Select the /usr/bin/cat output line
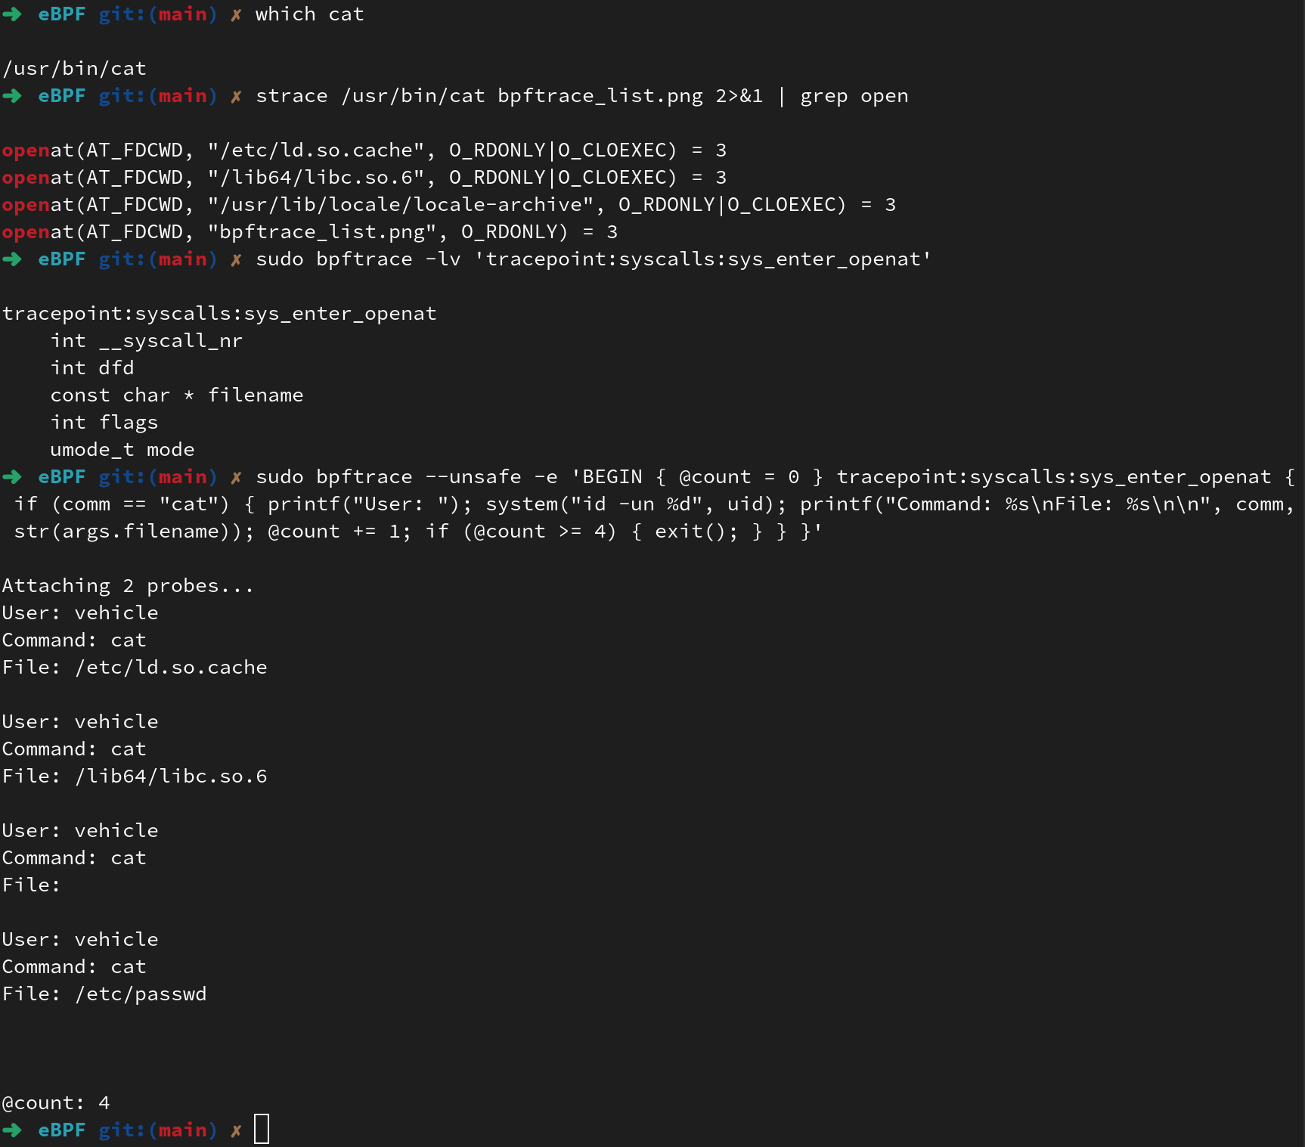 (74, 69)
